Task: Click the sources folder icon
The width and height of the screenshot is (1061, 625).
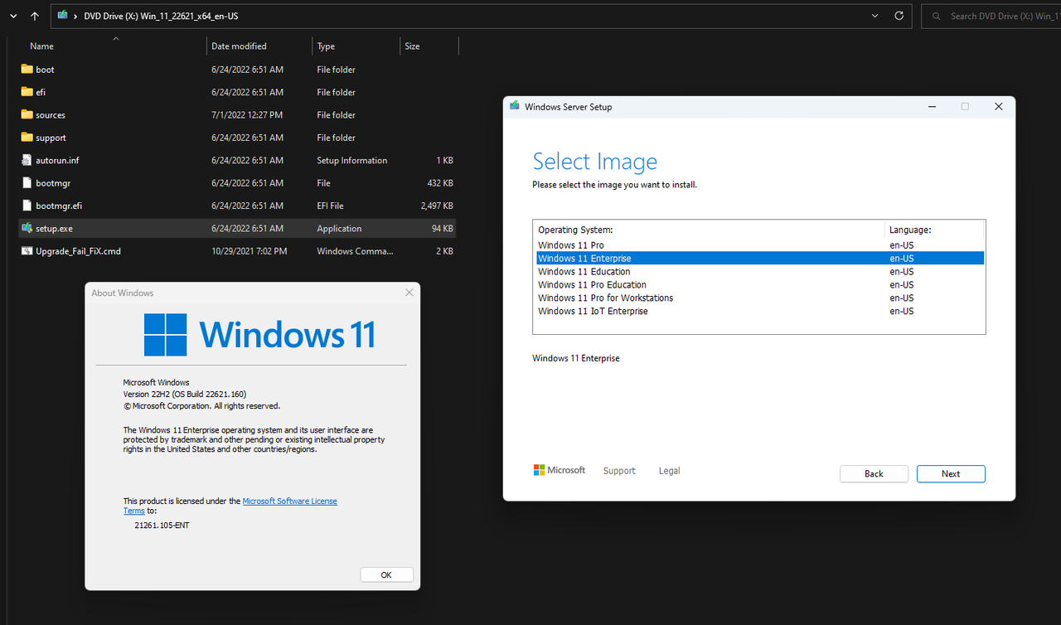Action: [x=27, y=115]
